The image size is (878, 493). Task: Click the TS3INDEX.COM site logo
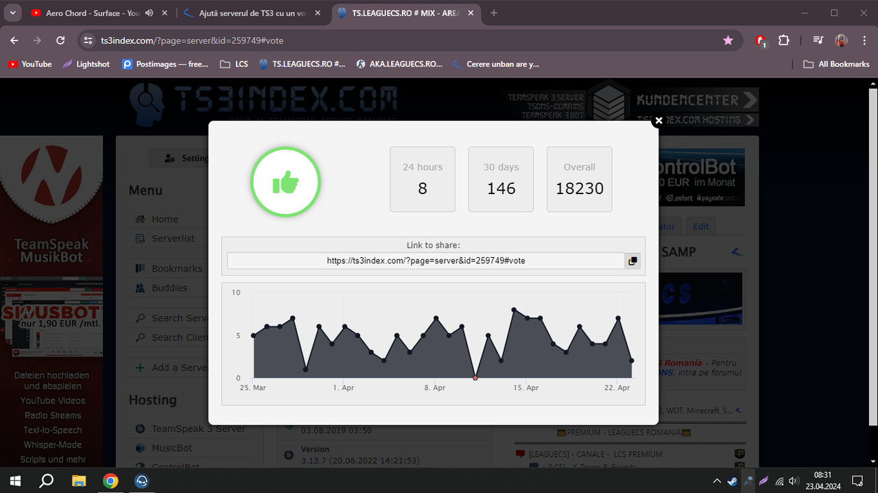click(x=263, y=104)
